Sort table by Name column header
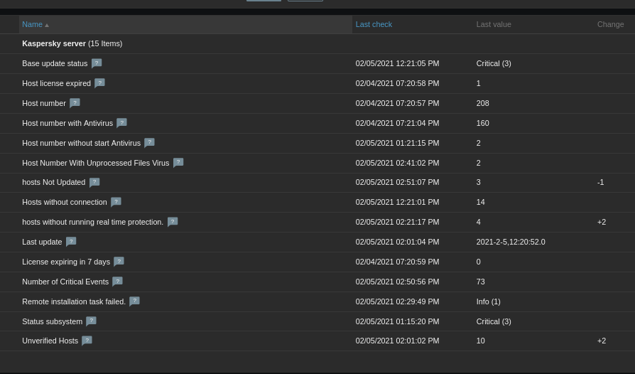Viewport: 635px width, 374px height. click(x=32, y=24)
